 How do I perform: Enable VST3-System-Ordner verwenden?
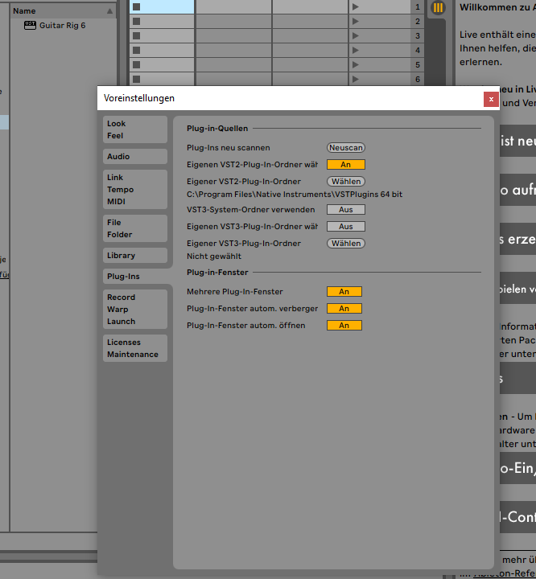345,209
